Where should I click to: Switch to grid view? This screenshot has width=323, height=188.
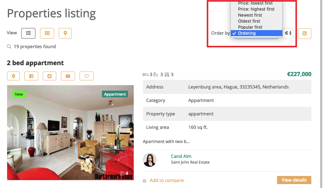pyautogui.click(x=47, y=33)
